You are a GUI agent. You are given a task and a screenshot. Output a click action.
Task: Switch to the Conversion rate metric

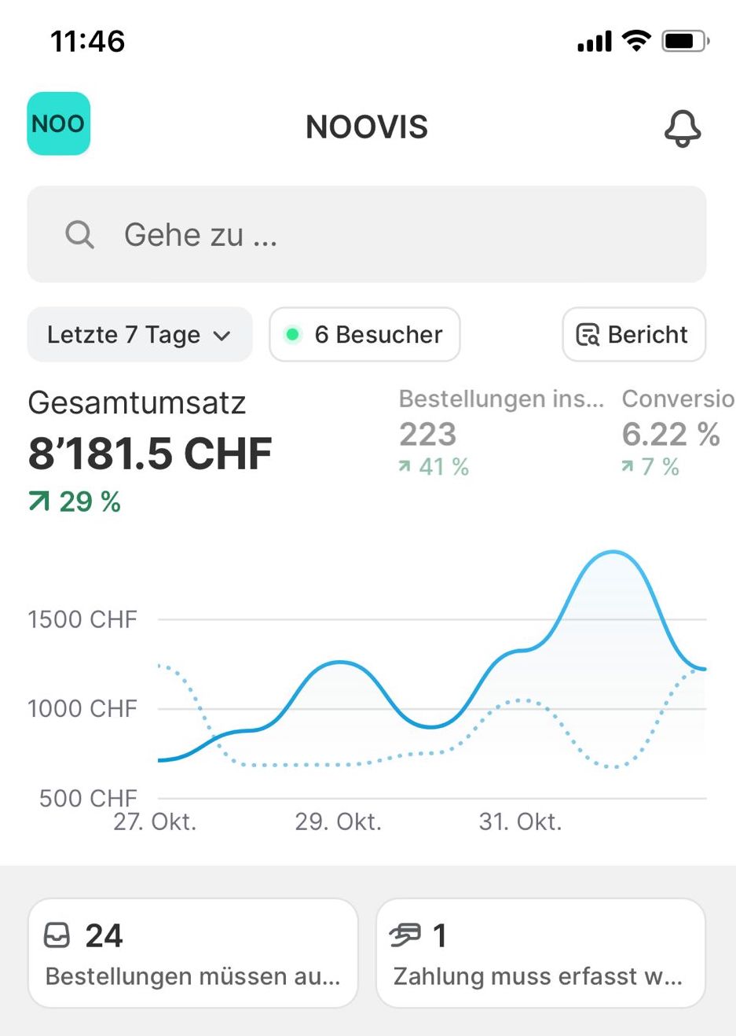click(x=677, y=433)
